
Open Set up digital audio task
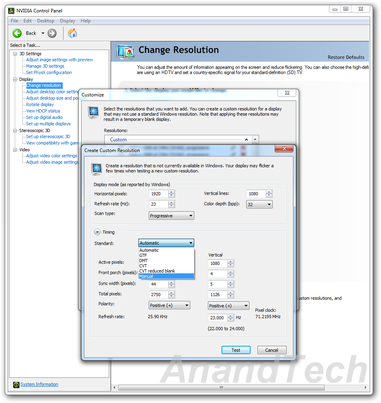[x=44, y=117]
